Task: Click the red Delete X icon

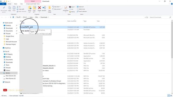Action: [39, 8]
